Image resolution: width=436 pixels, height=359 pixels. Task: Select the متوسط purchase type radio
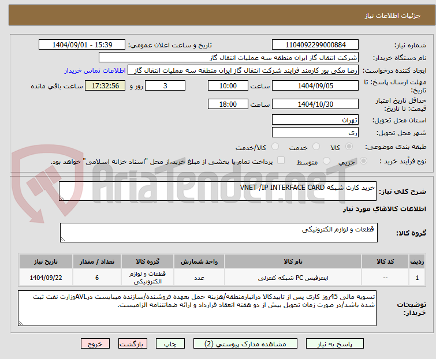pyautogui.click(x=326, y=161)
